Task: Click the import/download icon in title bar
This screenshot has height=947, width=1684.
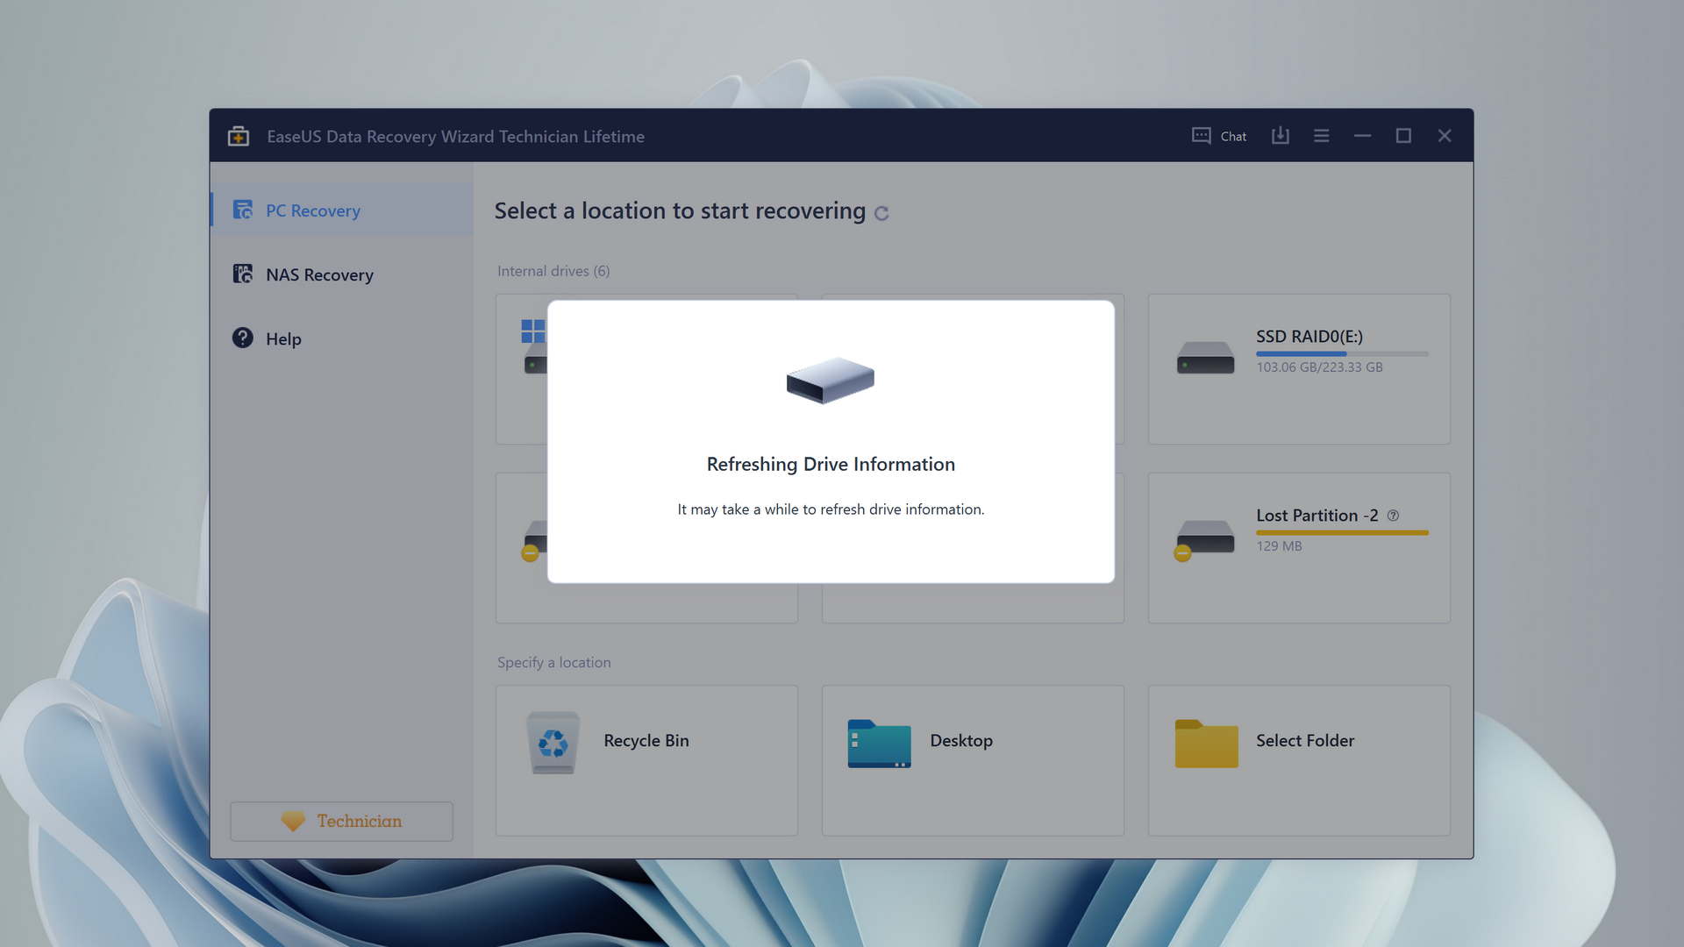Action: [1281, 135]
